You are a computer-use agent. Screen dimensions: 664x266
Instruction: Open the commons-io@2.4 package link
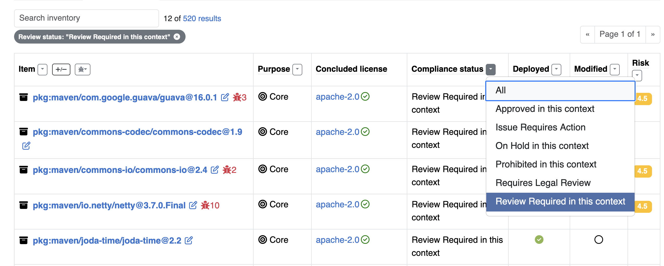120,170
